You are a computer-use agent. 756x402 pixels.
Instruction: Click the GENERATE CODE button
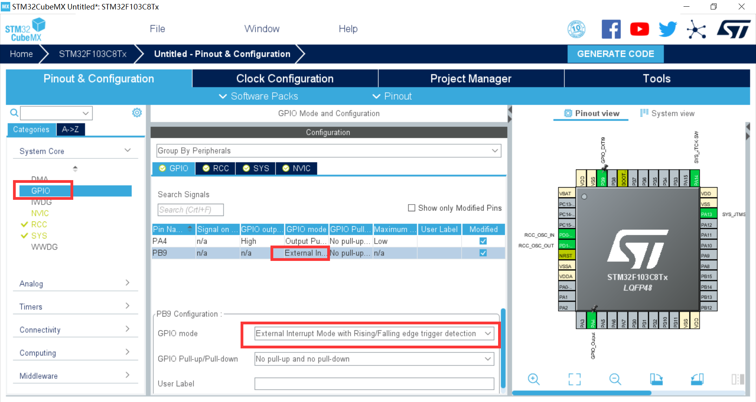[615, 54]
